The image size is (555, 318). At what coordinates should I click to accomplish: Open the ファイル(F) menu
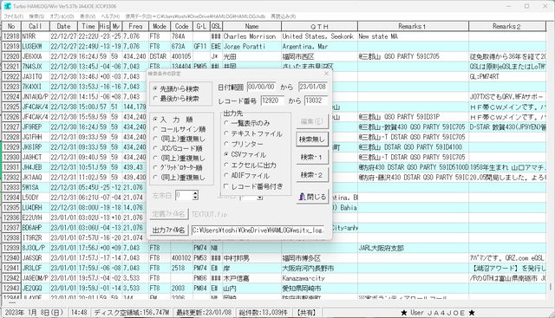14,16
